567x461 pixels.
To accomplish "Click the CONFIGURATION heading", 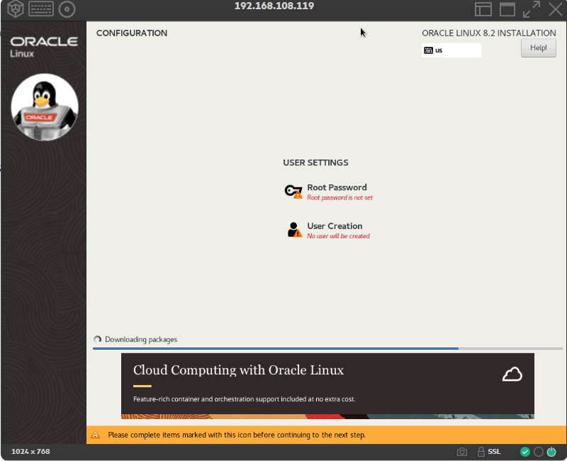I will 132,33.
